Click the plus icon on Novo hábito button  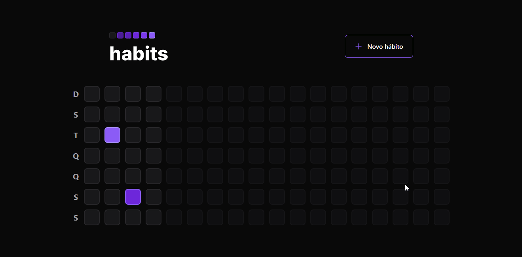click(x=359, y=46)
